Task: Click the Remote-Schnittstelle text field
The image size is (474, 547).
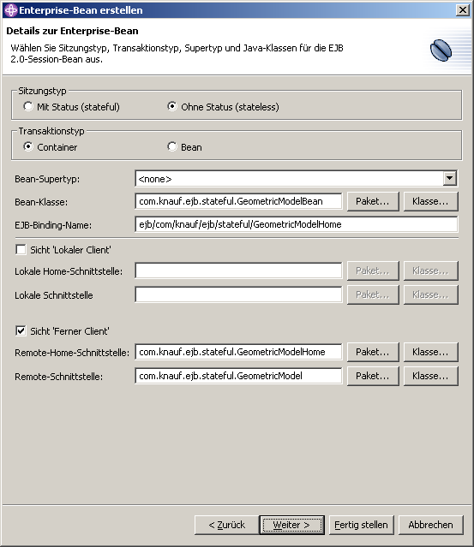Action: [x=238, y=376]
